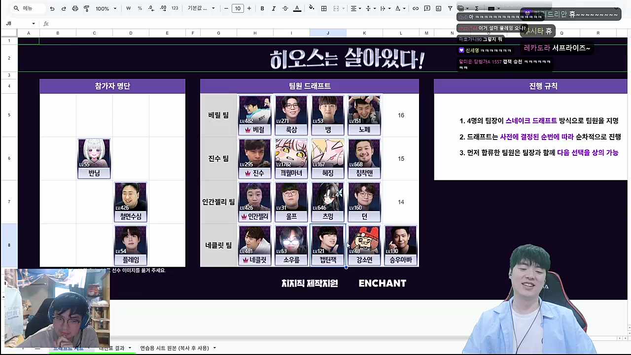The width and height of the screenshot is (631, 355).
Task: Select 베럴 captain card
Action: tap(255, 115)
